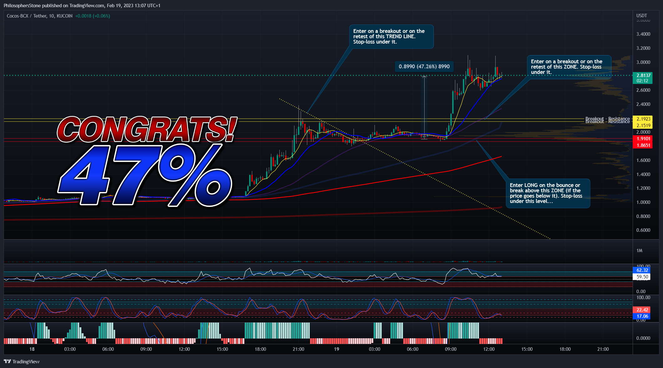
Task: Click the USDT currency label on the price axis
Action: pos(641,15)
